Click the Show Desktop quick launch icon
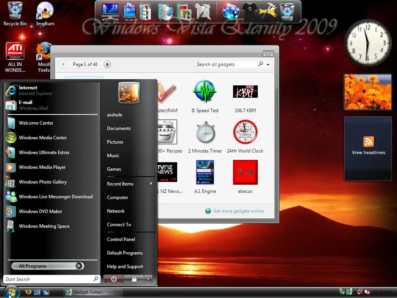 pyautogui.click(x=37, y=292)
